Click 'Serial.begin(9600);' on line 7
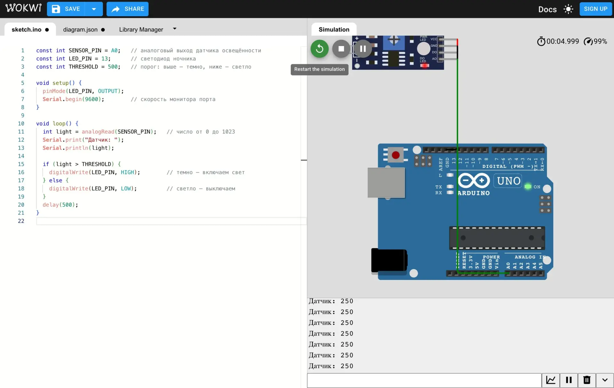Viewport: 614px width, 388px height. 74,99
